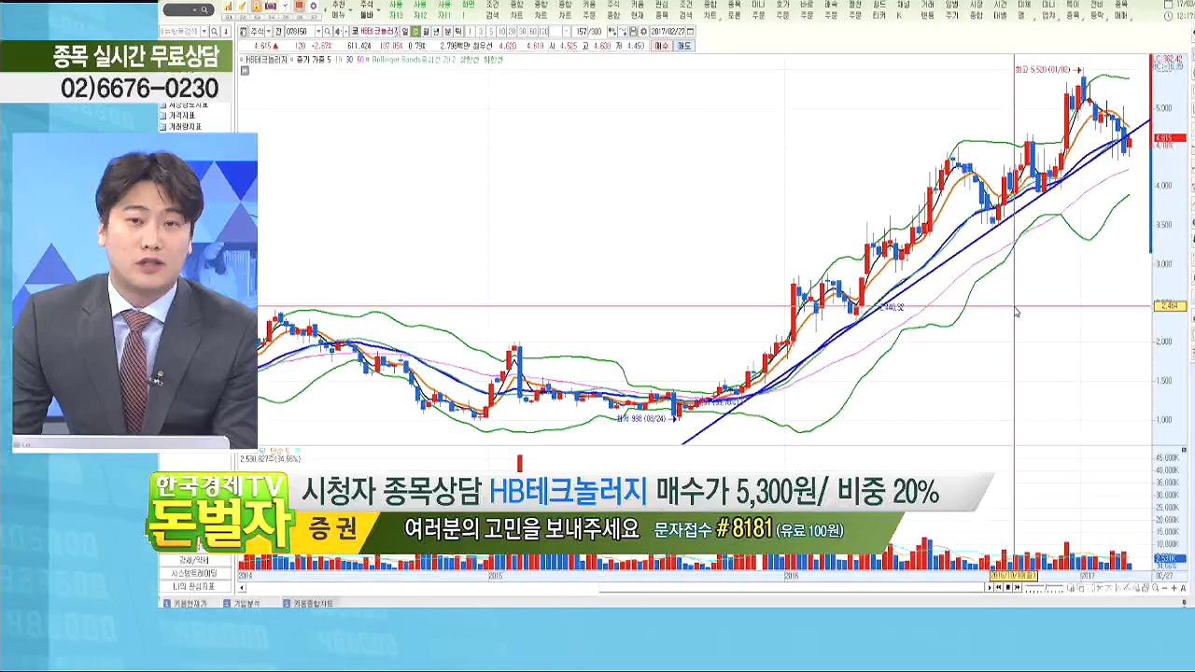
Task: Click the stock code search magnifier icon
Action: tap(326, 32)
